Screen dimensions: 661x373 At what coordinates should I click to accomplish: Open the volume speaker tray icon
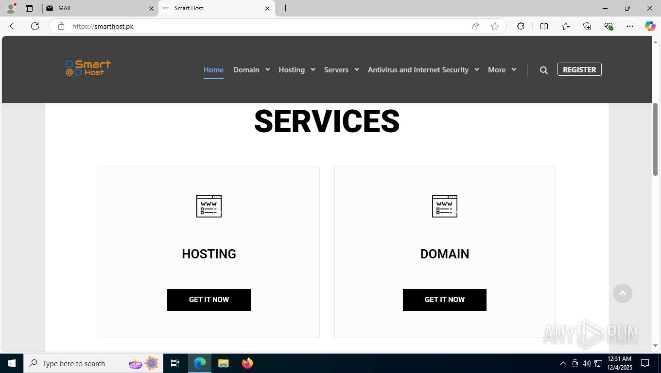587,363
